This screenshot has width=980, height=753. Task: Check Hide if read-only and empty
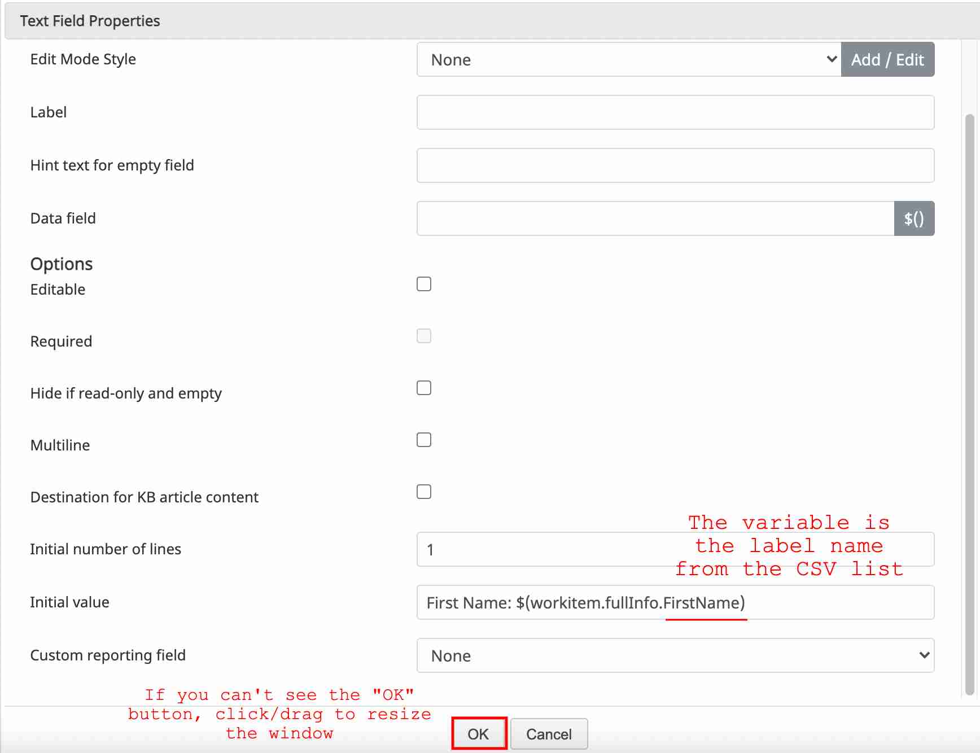point(424,388)
